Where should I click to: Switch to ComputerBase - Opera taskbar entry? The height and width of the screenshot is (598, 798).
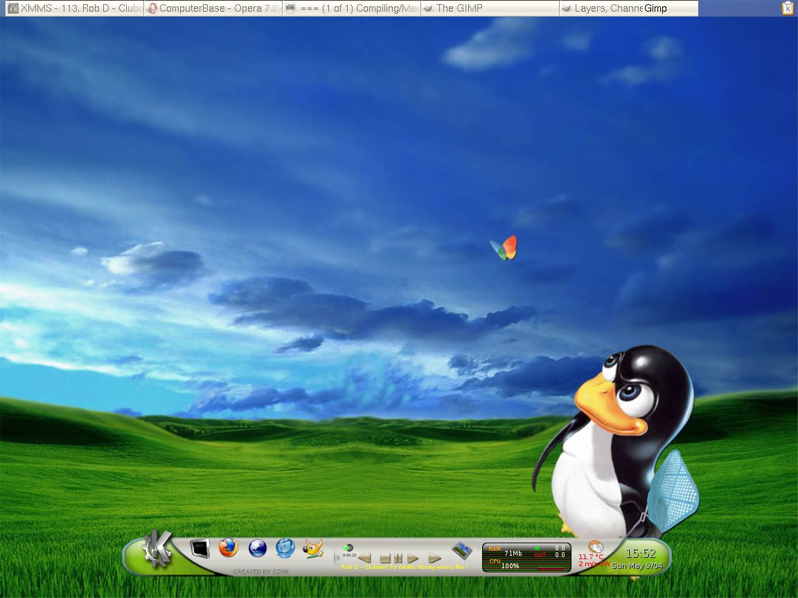pos(213,8)
